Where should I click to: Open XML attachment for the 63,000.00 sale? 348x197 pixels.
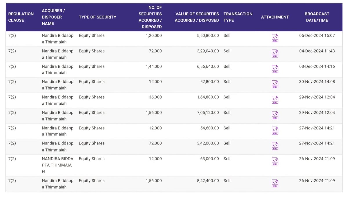(x=275, y=162)
